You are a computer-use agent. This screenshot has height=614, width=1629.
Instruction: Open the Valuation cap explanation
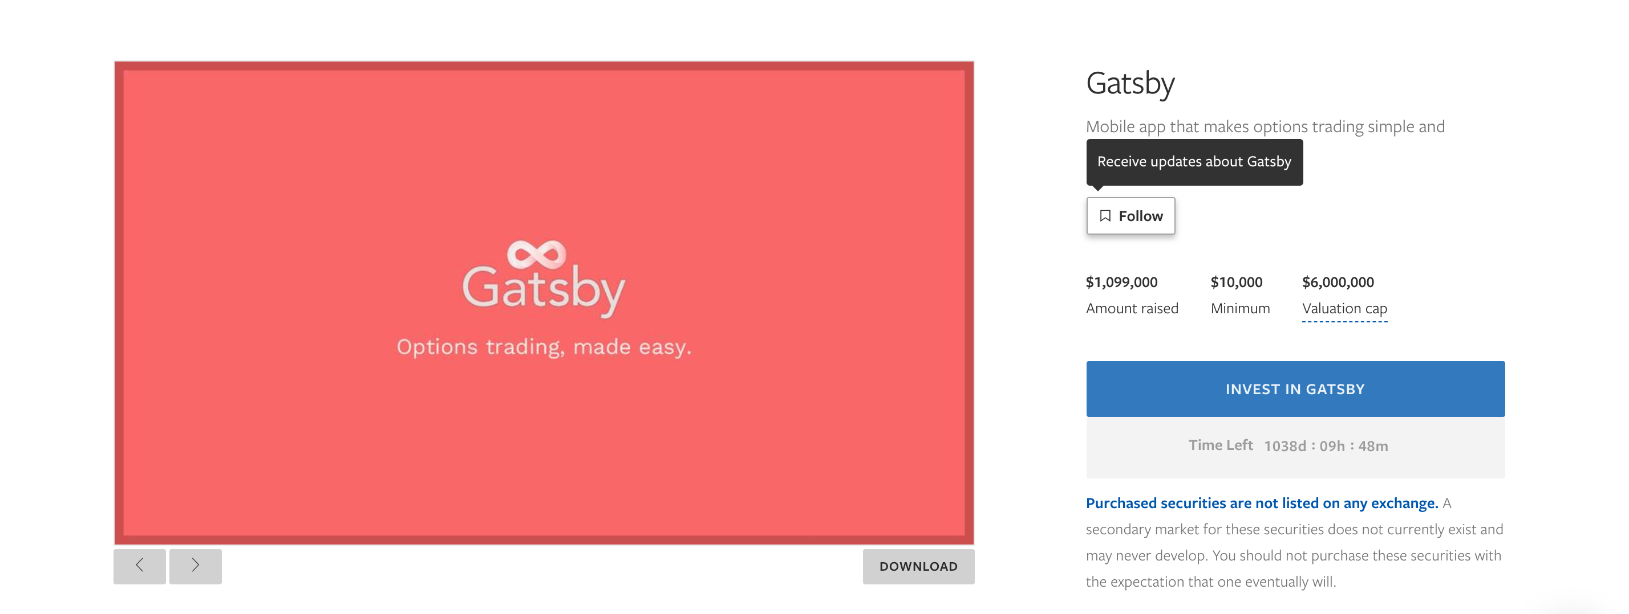pyautogui.click(x=1344, y=309)
